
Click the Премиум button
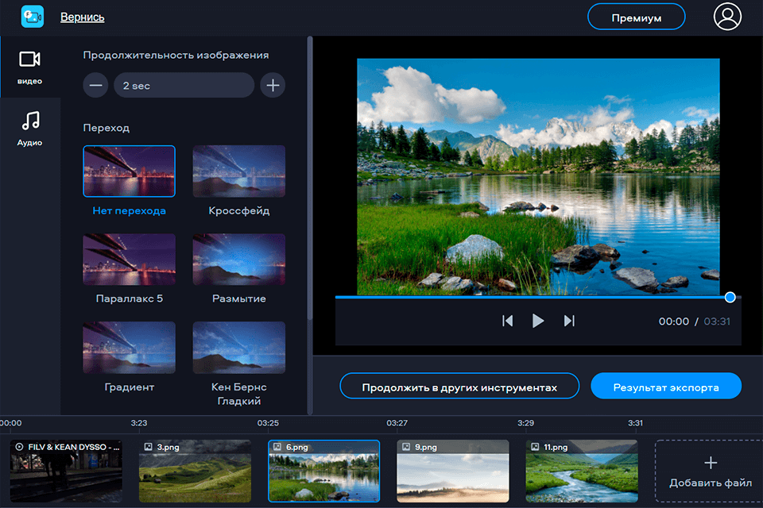click(x=636, y=16)
